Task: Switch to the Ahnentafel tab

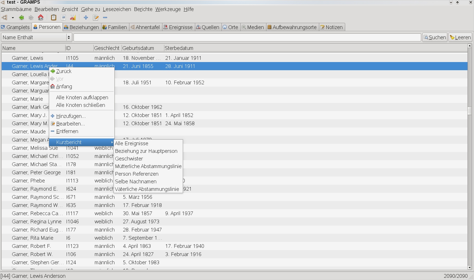Action: point(145,27)
